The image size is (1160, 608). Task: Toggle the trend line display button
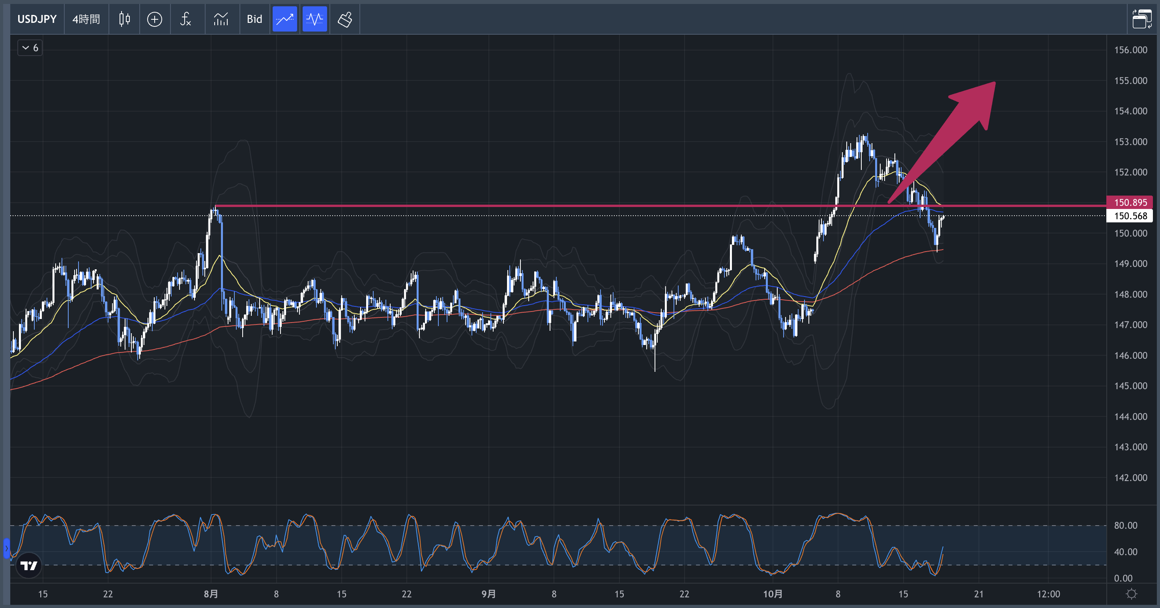(x=284, y=19)
